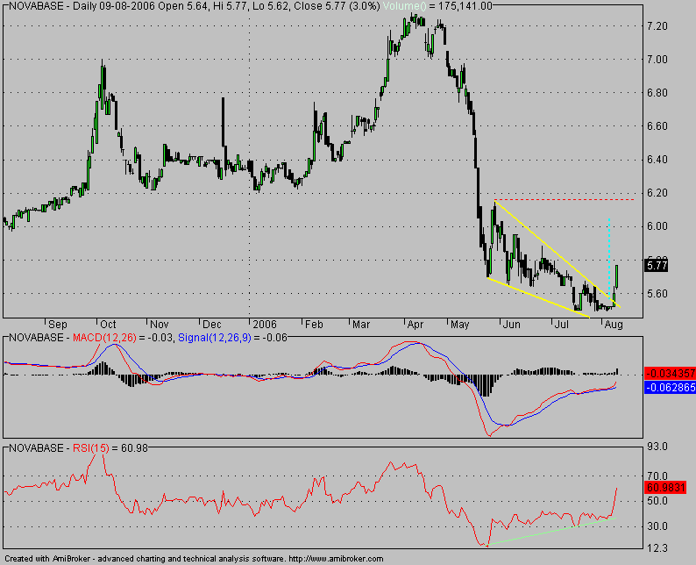Image resolution: width=696 pixels, height=565 pixels.
Task: Click the "Created with AmiBroker" footer text
Action: point(194,559)
